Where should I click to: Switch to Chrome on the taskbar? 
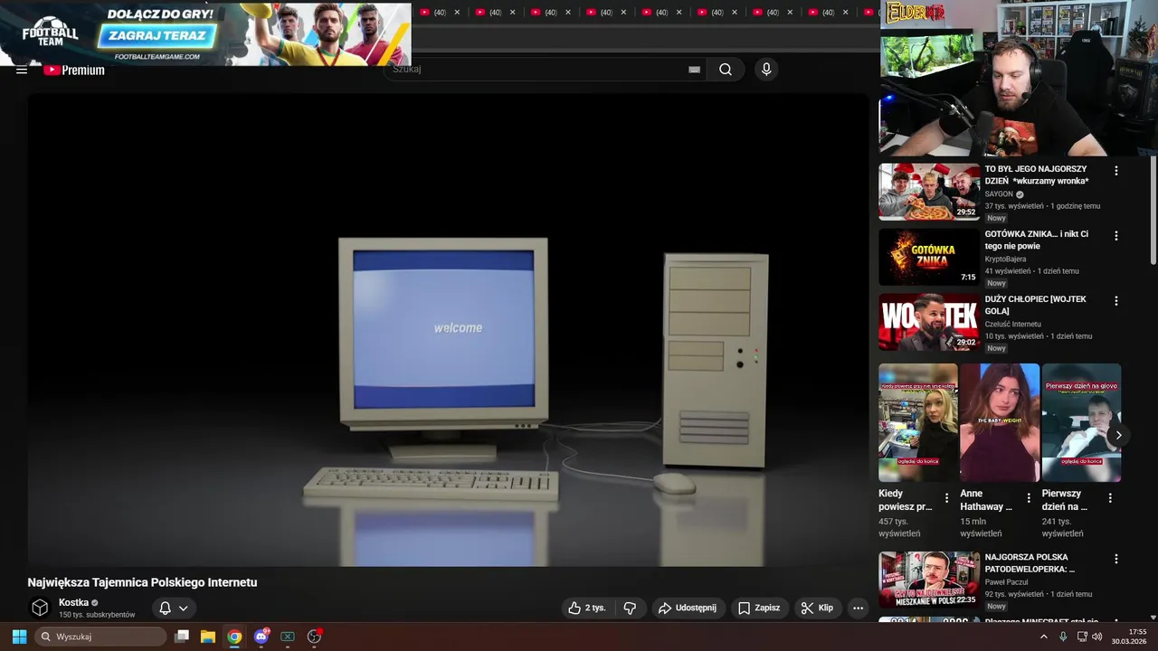click(234, 637)
